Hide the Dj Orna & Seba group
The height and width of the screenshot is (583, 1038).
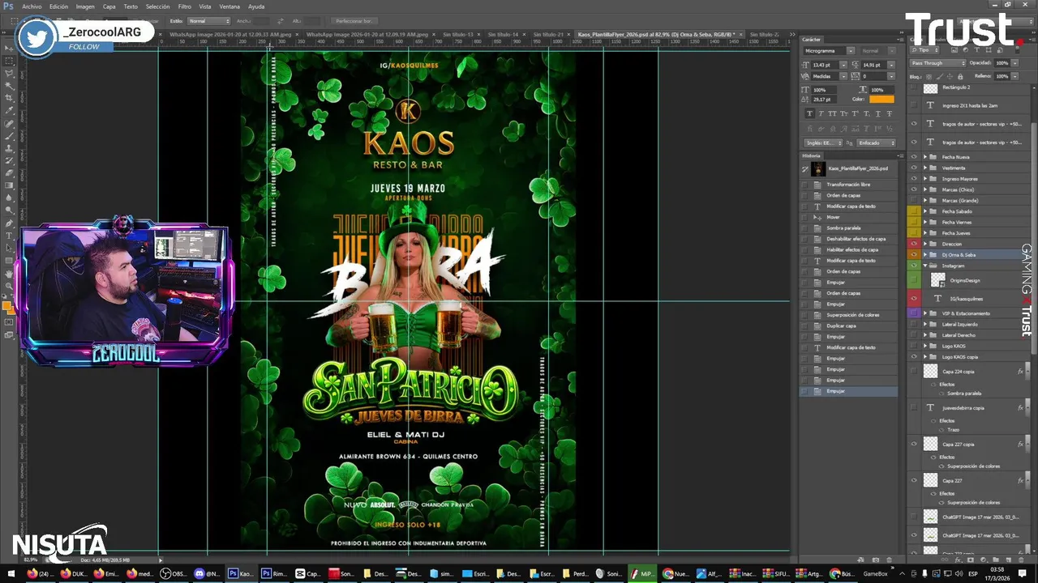pos(914,255)
